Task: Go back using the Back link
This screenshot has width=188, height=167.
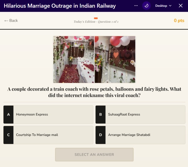Action: (11, 20)
